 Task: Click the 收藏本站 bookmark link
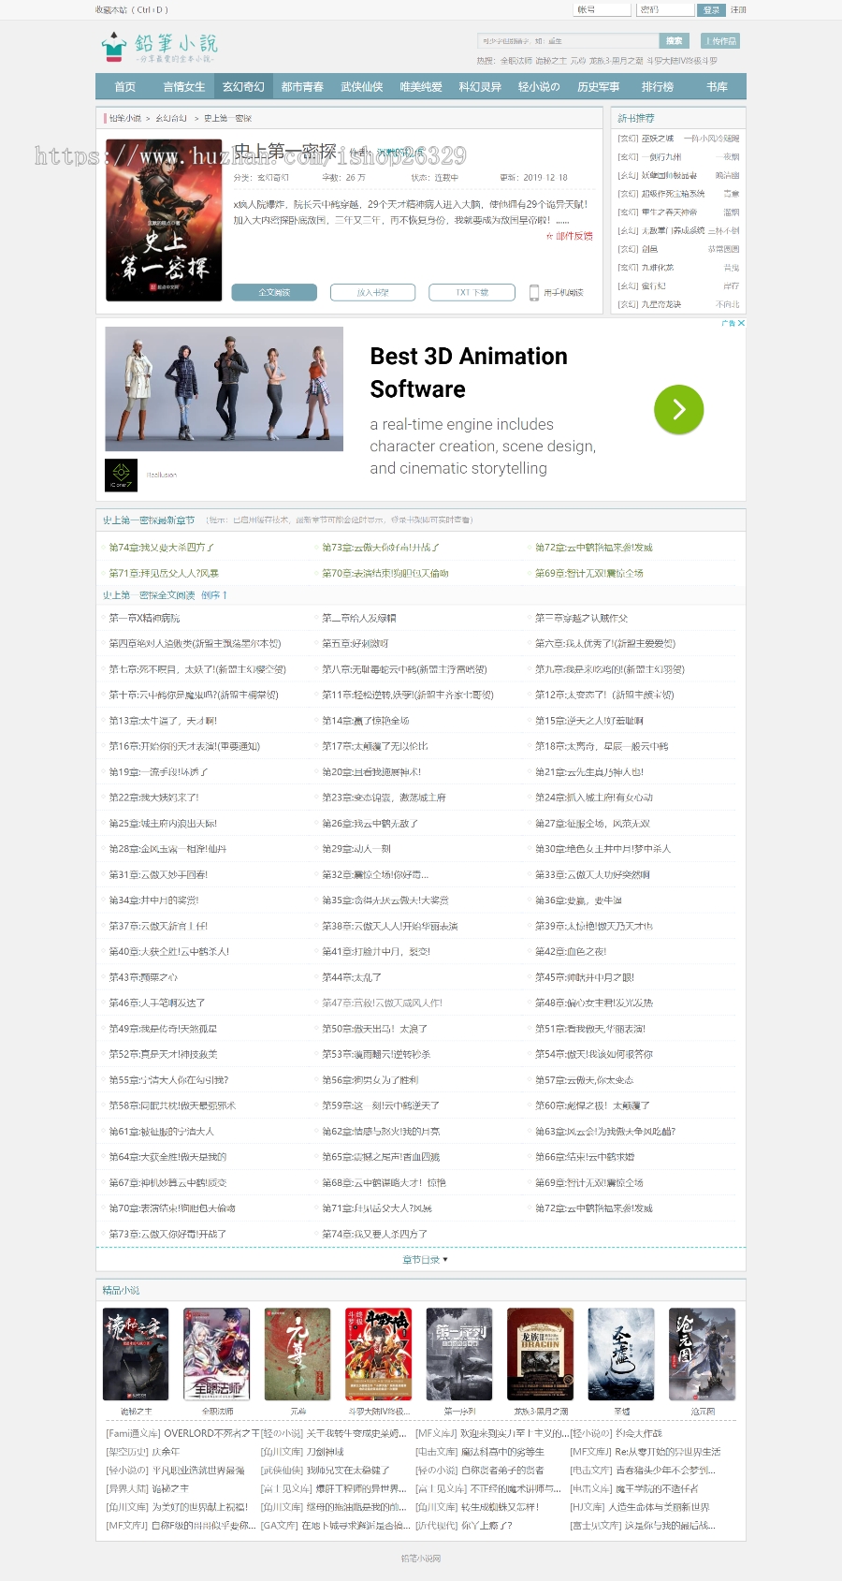tap(131, 10)
